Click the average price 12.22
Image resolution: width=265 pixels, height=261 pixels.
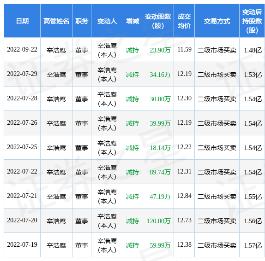point(184,147)
